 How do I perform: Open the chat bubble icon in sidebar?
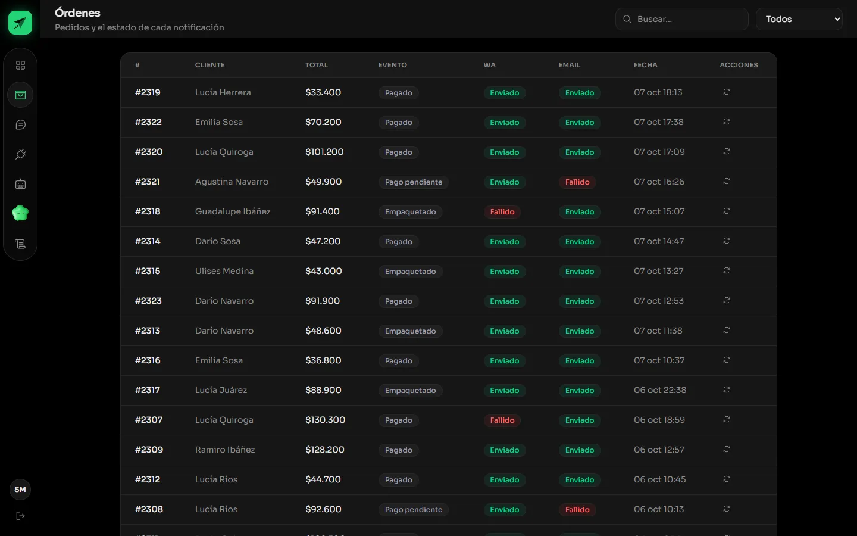point(20,124)
